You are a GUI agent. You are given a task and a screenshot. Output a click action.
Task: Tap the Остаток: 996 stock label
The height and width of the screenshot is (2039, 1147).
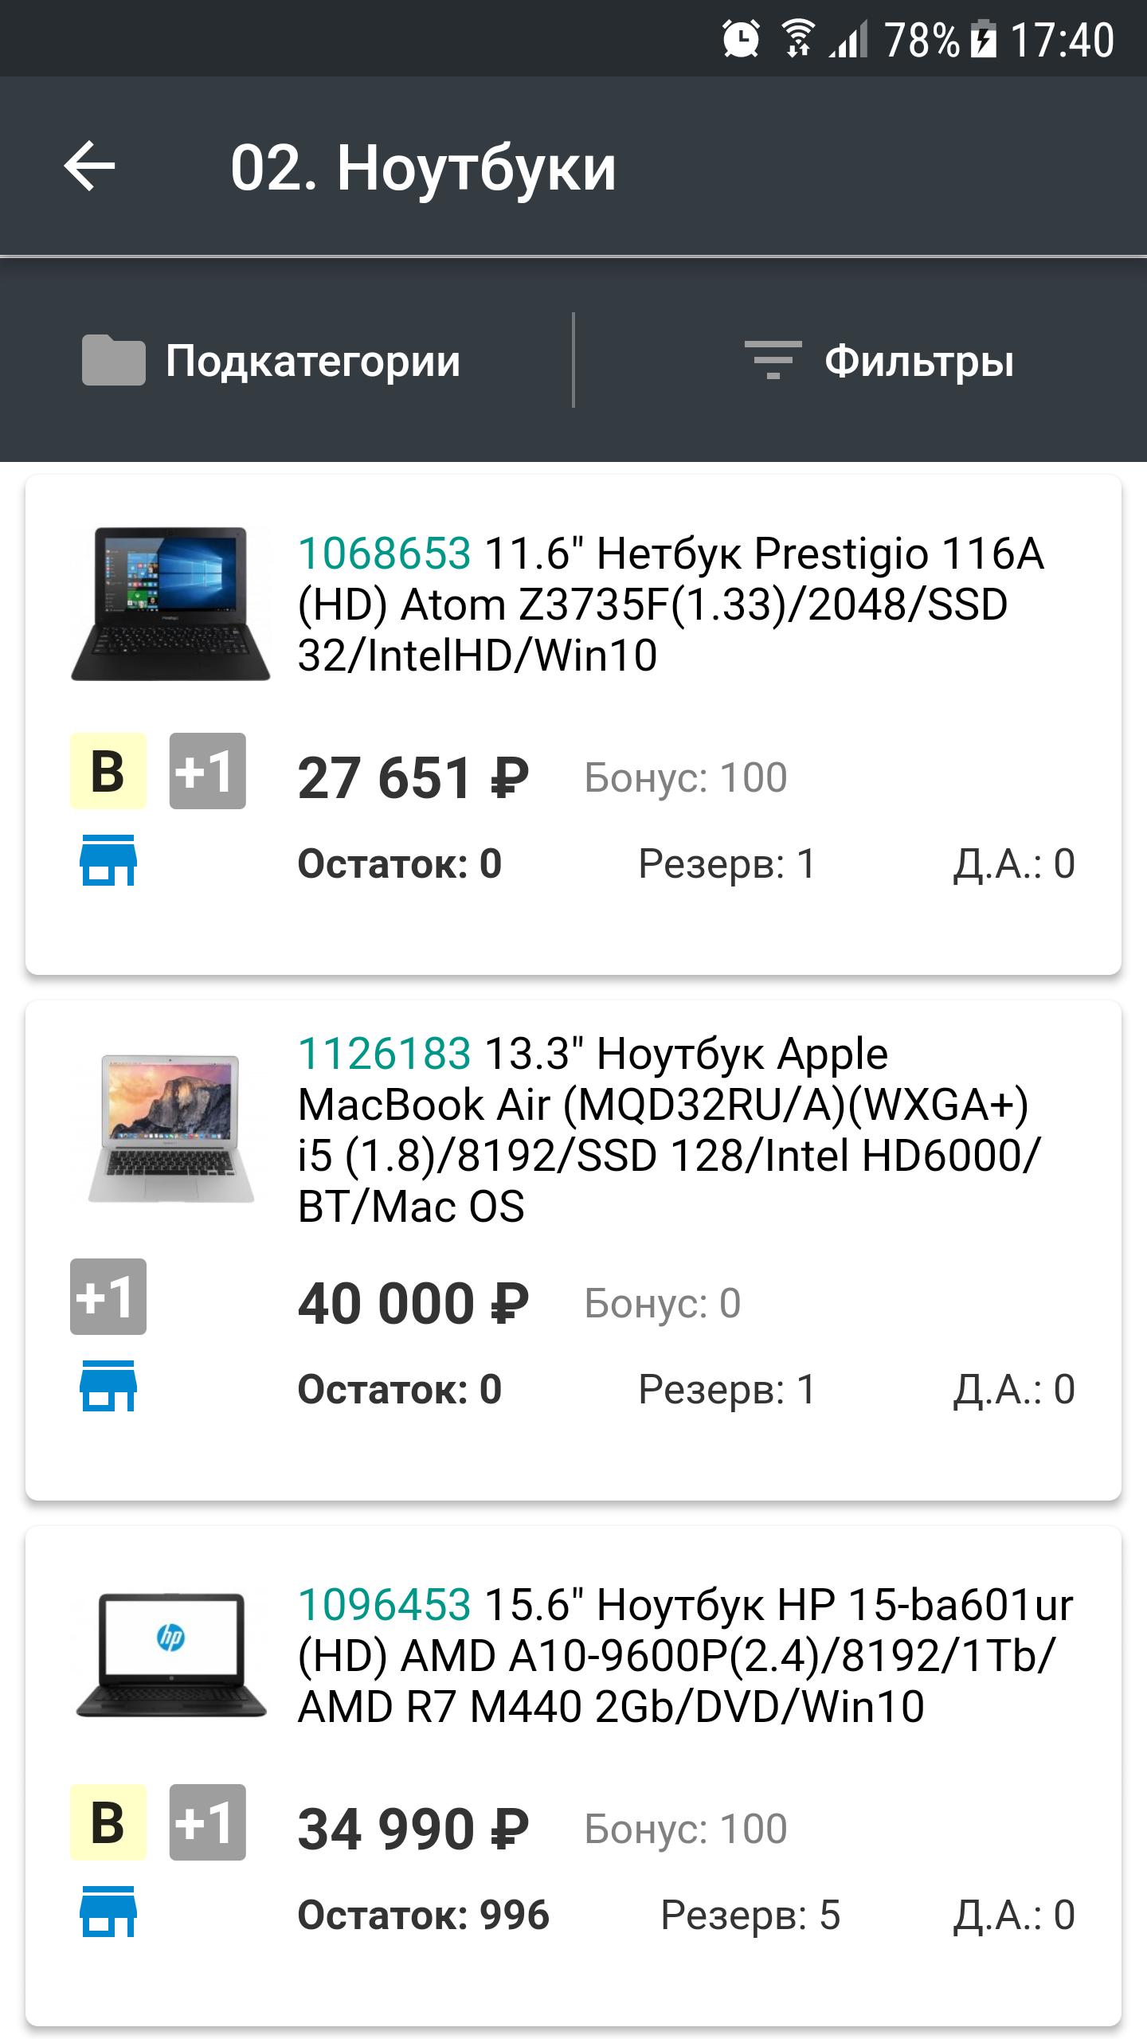pos(424,1915)
